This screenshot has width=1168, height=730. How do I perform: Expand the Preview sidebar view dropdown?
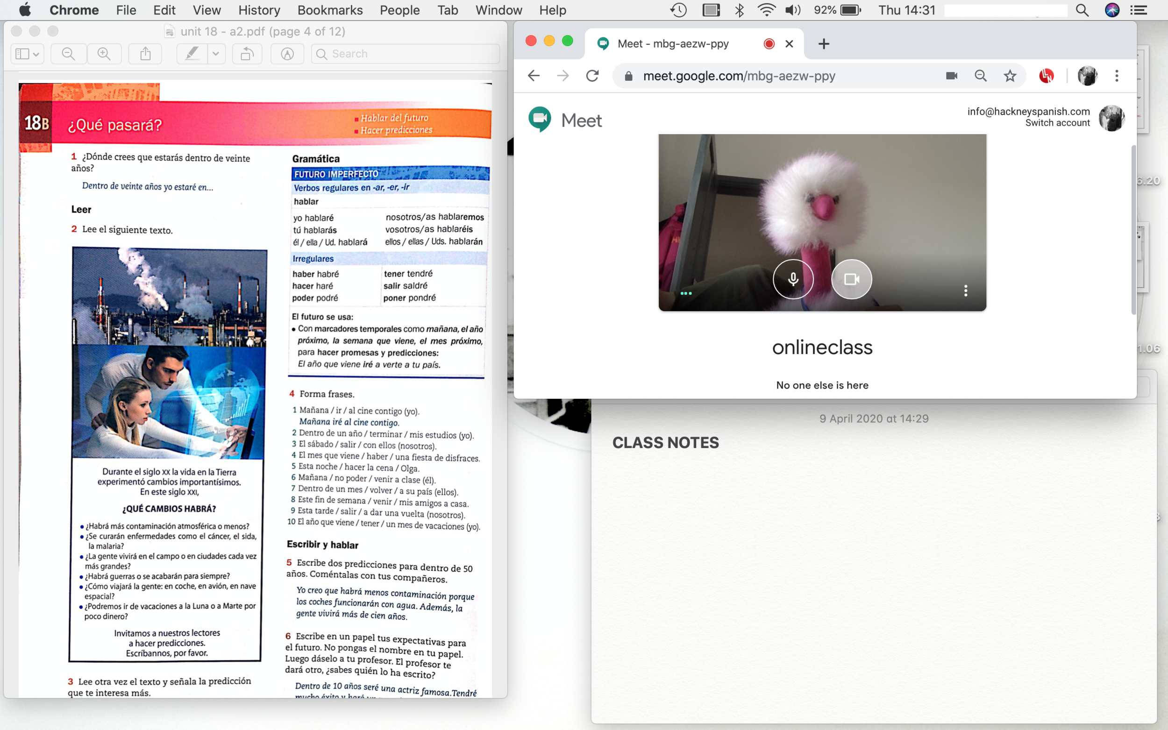pos(36,54)
